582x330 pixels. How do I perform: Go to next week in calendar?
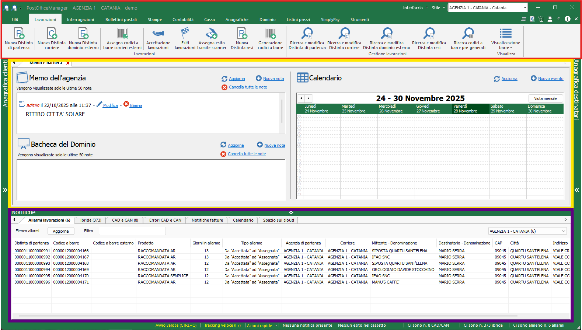pyautogui.click(x=309, y=98)
